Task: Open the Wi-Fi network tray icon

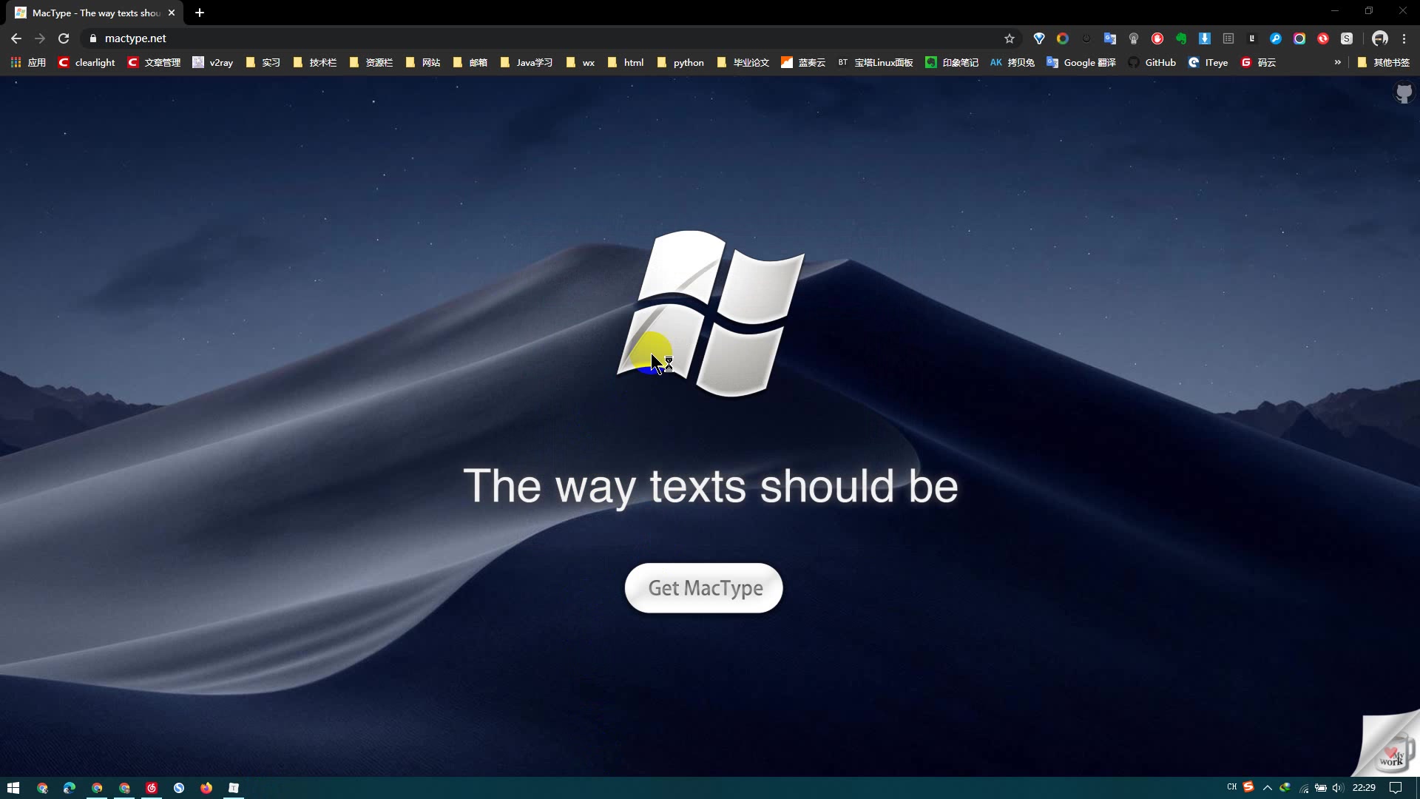Action: [x=1303, y=788]
